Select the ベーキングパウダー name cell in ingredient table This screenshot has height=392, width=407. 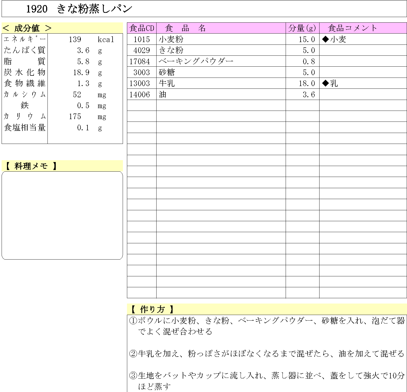(x=196, y=61)
